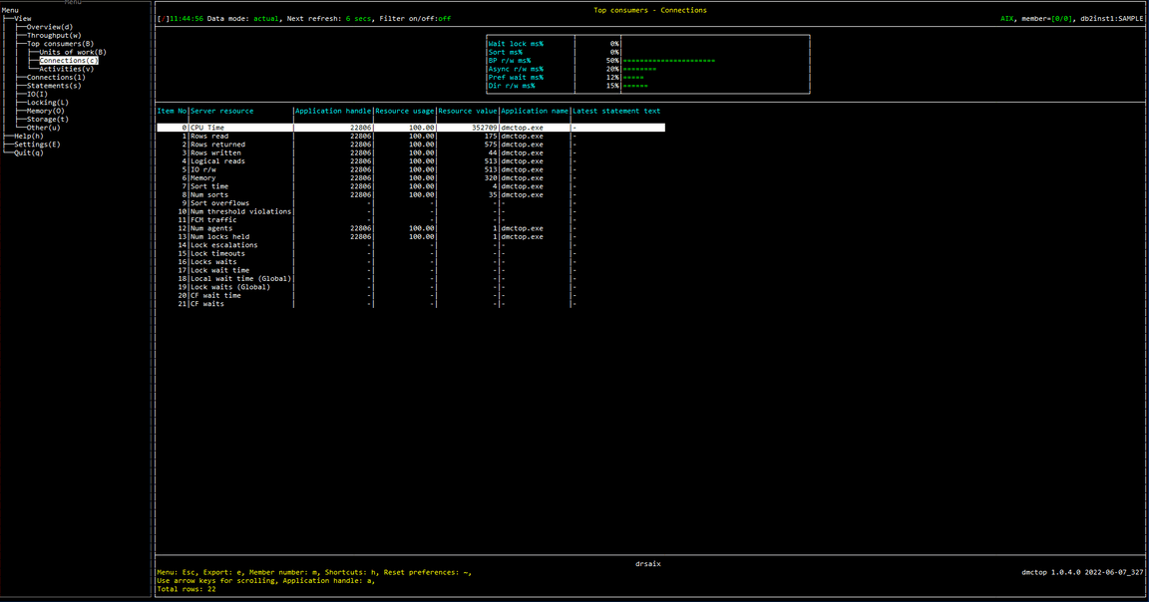Select the IO(I) tree entry
This screenshot has width=1149, height=602.
point(37,95)
